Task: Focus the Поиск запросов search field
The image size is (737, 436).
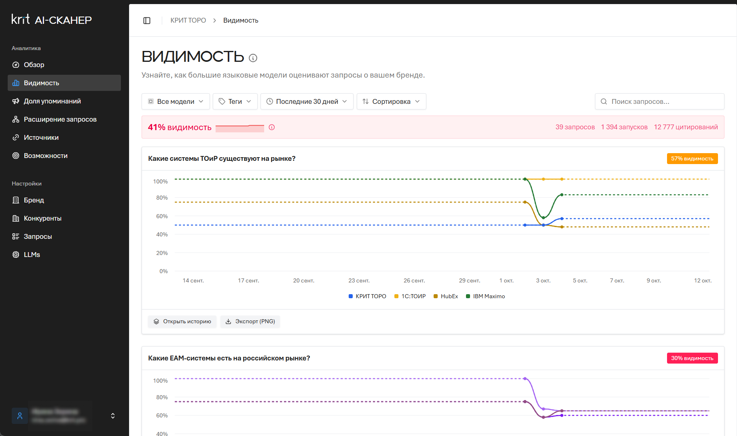Action: click(660, 101)
